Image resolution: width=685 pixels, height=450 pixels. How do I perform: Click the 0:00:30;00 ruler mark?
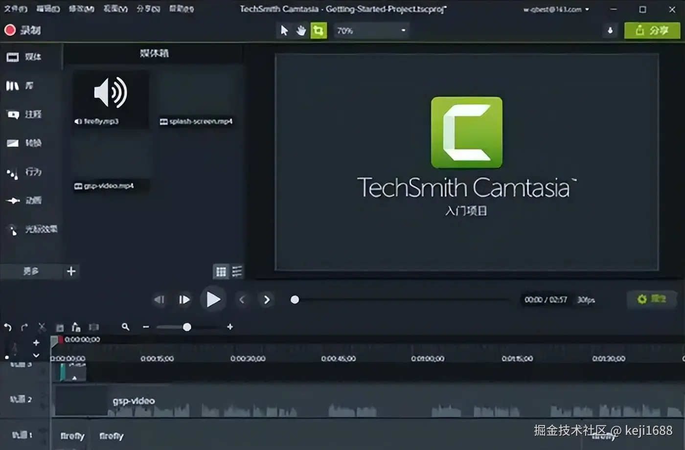point(248,359)
